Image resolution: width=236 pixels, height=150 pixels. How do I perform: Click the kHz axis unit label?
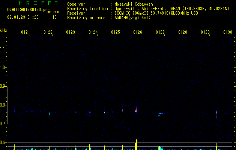point(3,30)
